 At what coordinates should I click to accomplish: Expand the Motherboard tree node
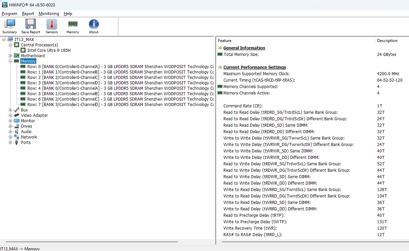tap(10, 56)
